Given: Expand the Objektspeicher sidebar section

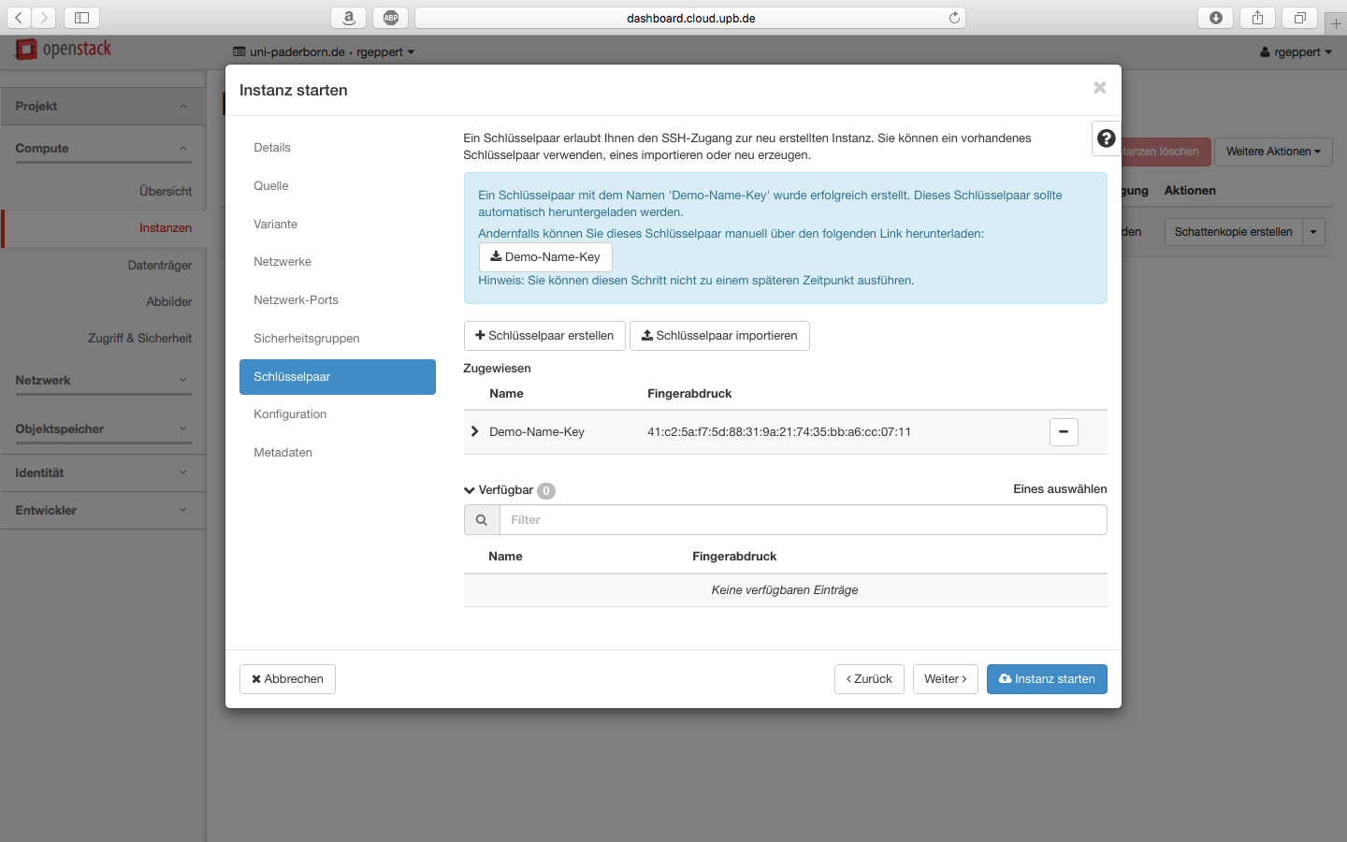Looking at the screenshot, I should 103,429.
